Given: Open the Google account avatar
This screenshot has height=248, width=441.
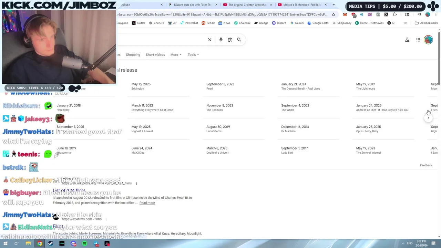Looking at the screenshot, I should tap(428, 40).
